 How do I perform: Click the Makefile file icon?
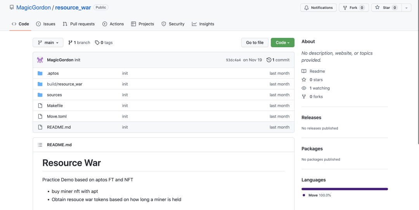pos(40,106)
